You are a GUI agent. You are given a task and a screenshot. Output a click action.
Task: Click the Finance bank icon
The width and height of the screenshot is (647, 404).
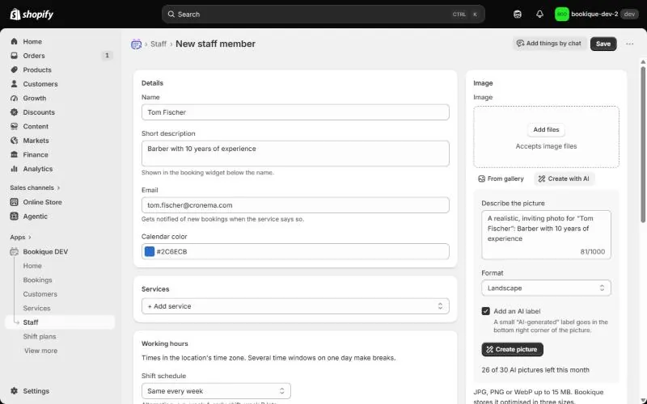point(15,154)
